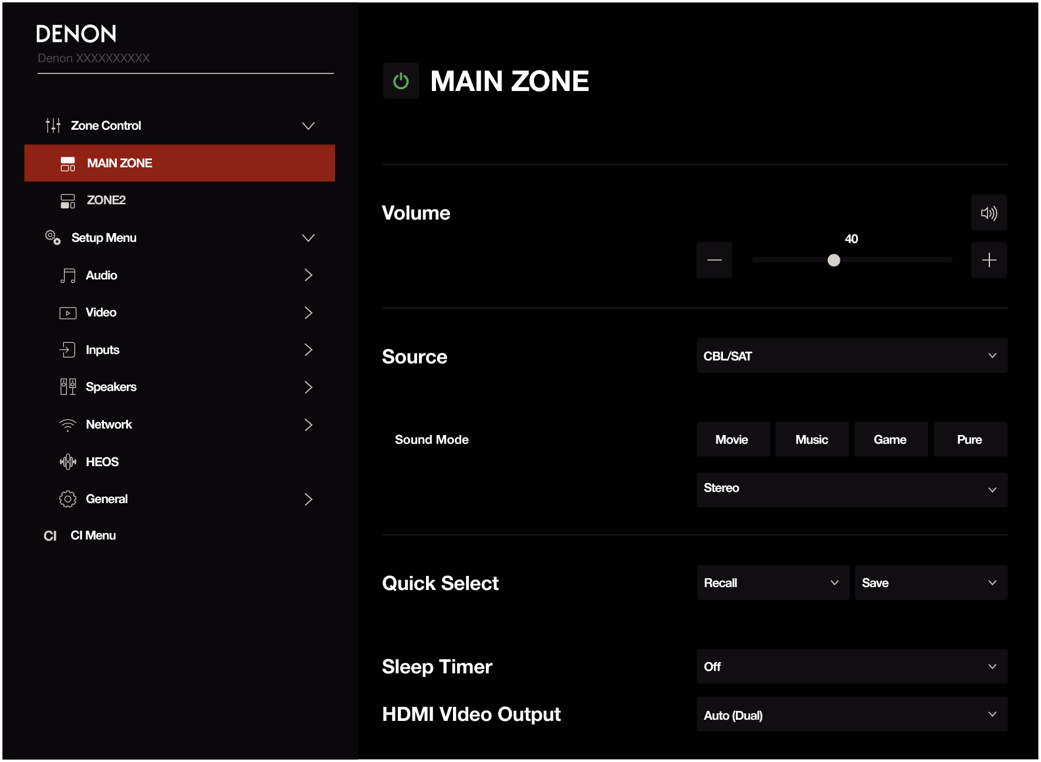
Task: Choose the Game sound mode button
Action: coord(890,440)
